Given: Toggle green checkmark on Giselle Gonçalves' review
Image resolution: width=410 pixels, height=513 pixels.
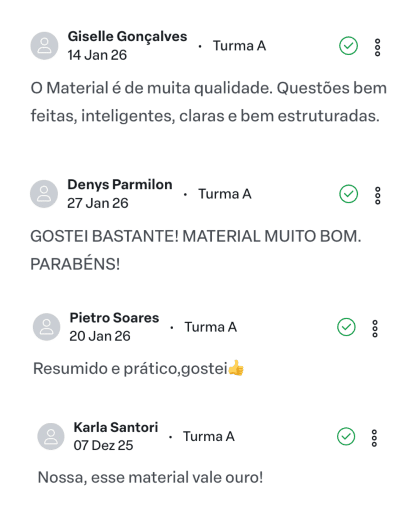Looking at the screenshot, I should coord(348,46).
